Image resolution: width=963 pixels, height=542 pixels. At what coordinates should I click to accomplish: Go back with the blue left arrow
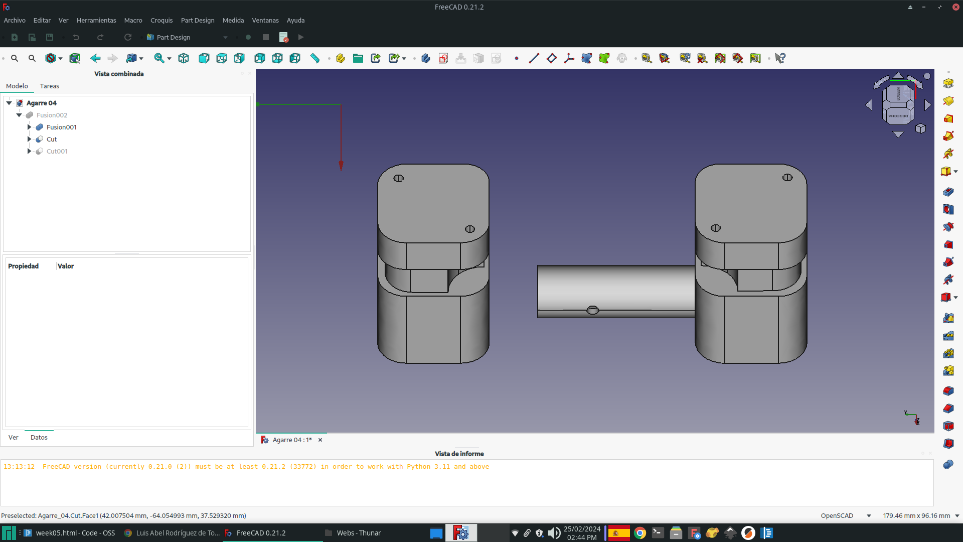95,58
